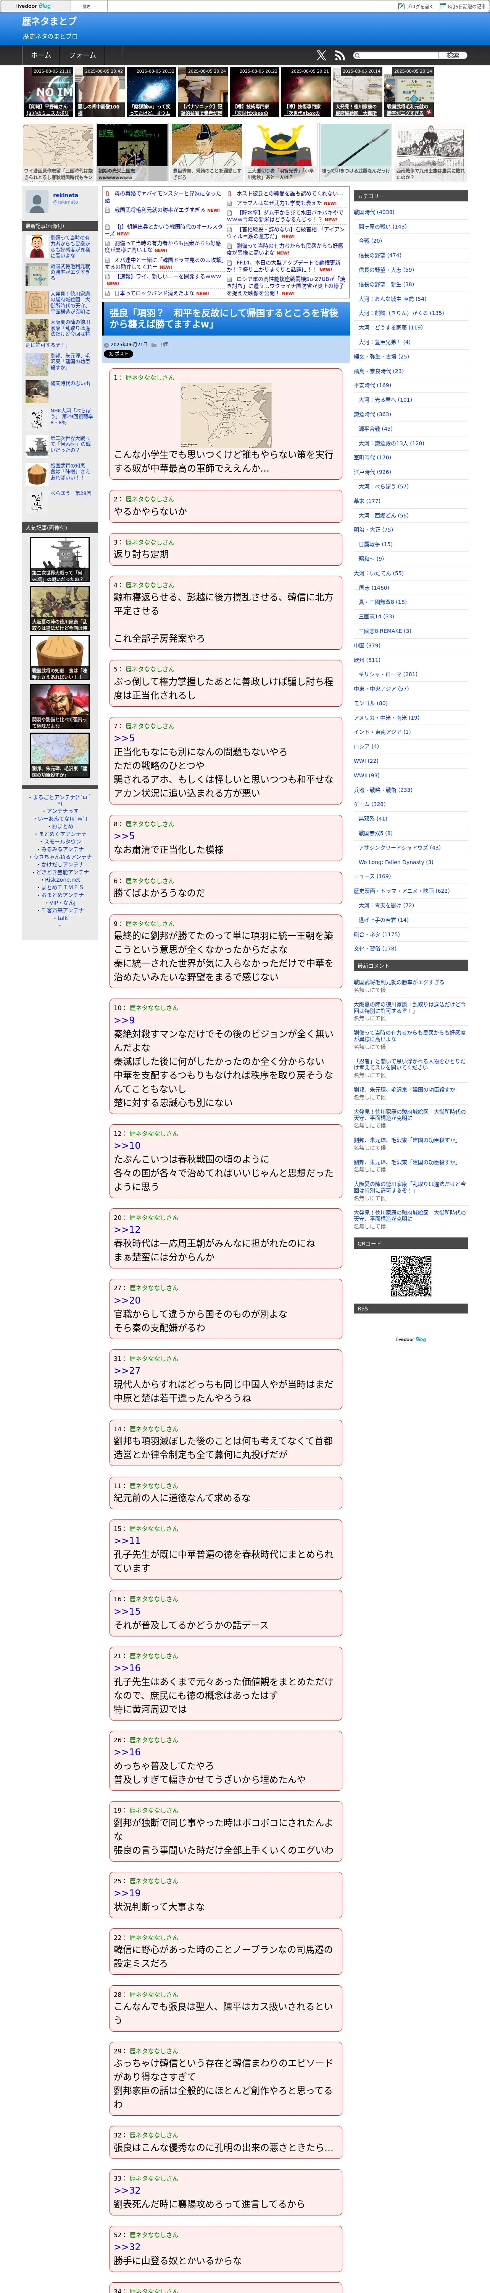This screenshot has width=490, height=2293.
Task: Click the >>20 anchor in comment 27
Action: point(127,1300)
